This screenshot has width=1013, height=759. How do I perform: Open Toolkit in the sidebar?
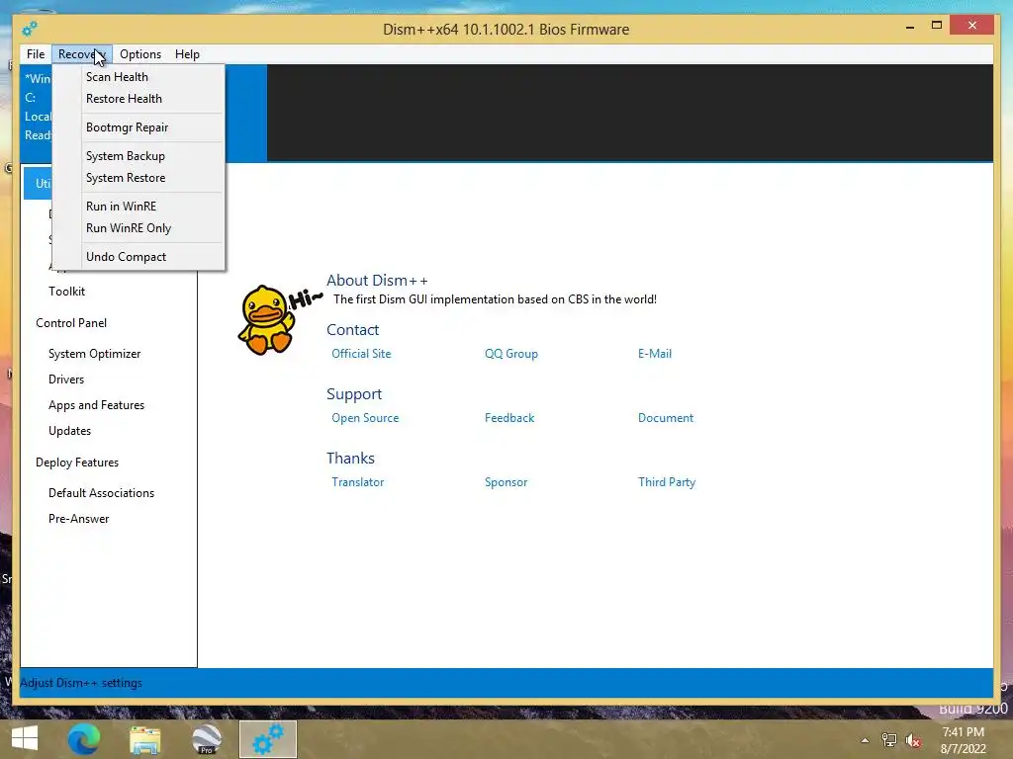coord(66,292)
